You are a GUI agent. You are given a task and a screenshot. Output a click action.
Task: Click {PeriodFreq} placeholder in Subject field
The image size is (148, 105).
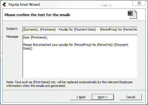pyautogui.click(x=108, y=29)
